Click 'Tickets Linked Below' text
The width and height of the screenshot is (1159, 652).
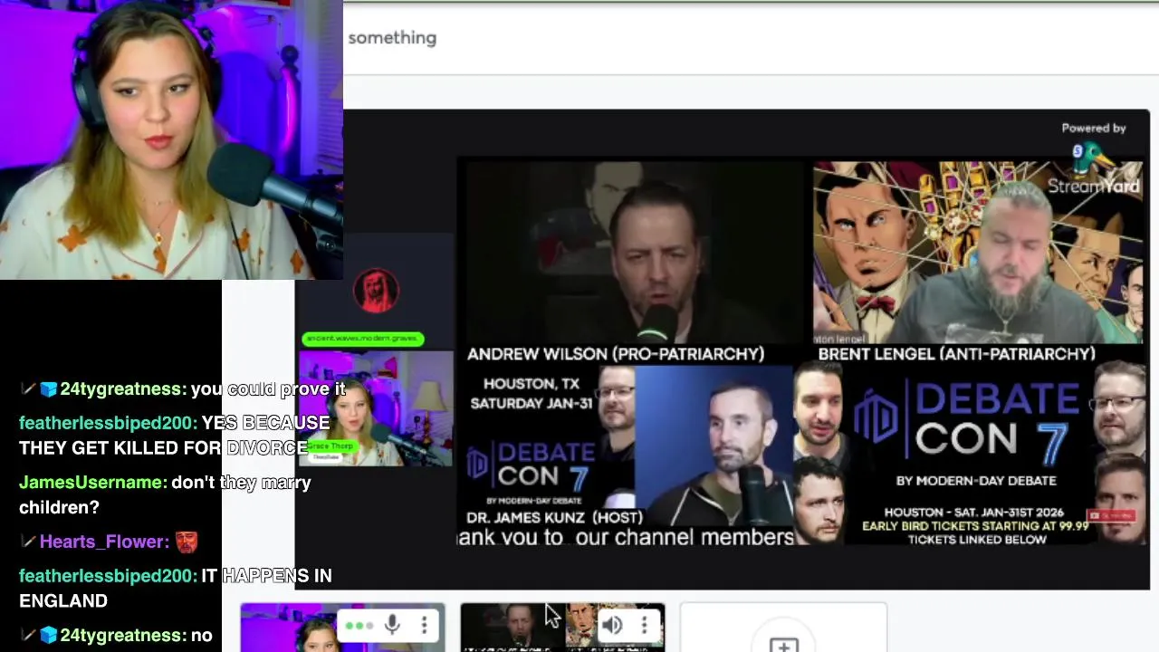point(976,540)
